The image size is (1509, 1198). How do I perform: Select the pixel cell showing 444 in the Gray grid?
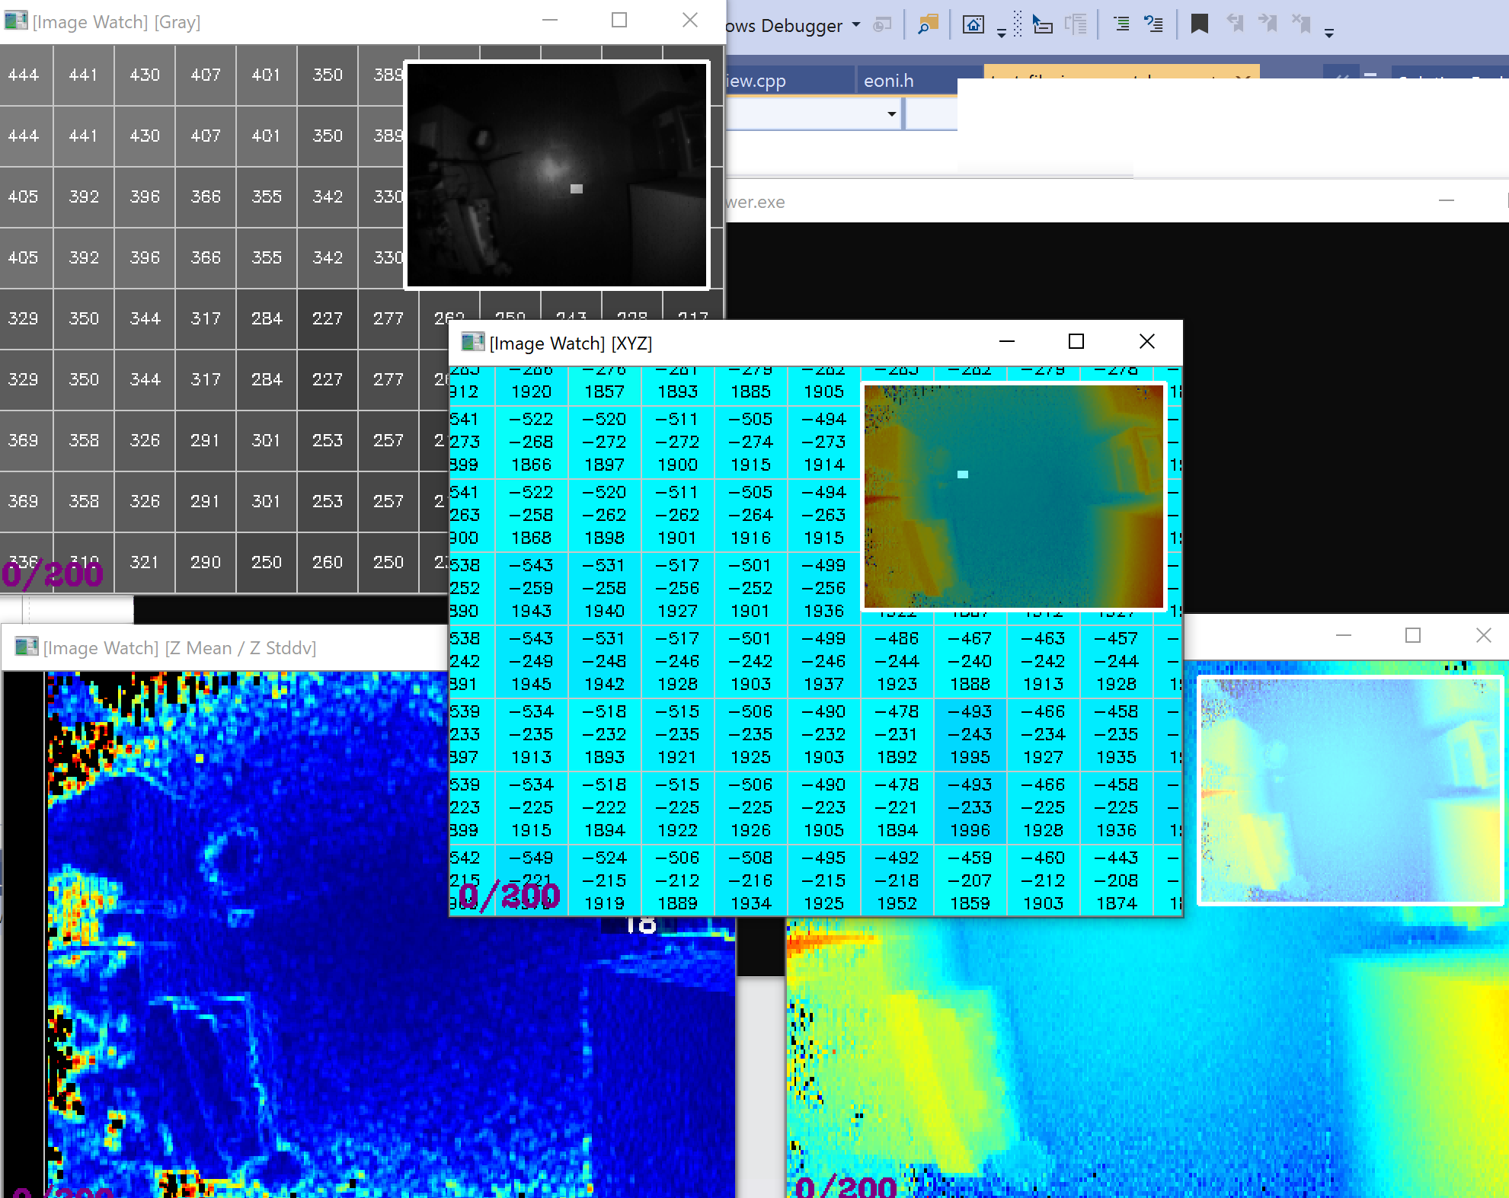(26, 75)
